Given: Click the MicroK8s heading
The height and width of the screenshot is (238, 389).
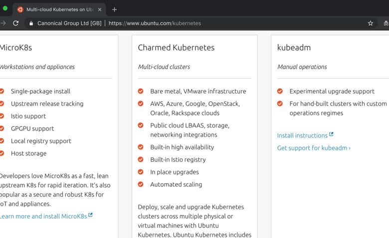Looking at the screenshot, I should coord(16,48).
